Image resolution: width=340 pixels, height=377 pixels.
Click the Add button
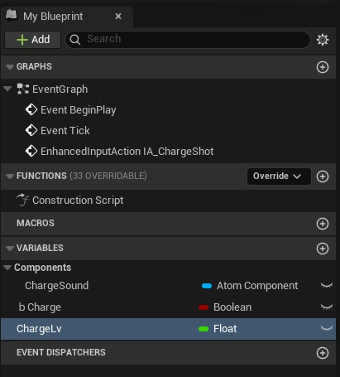tap(32, 40)
